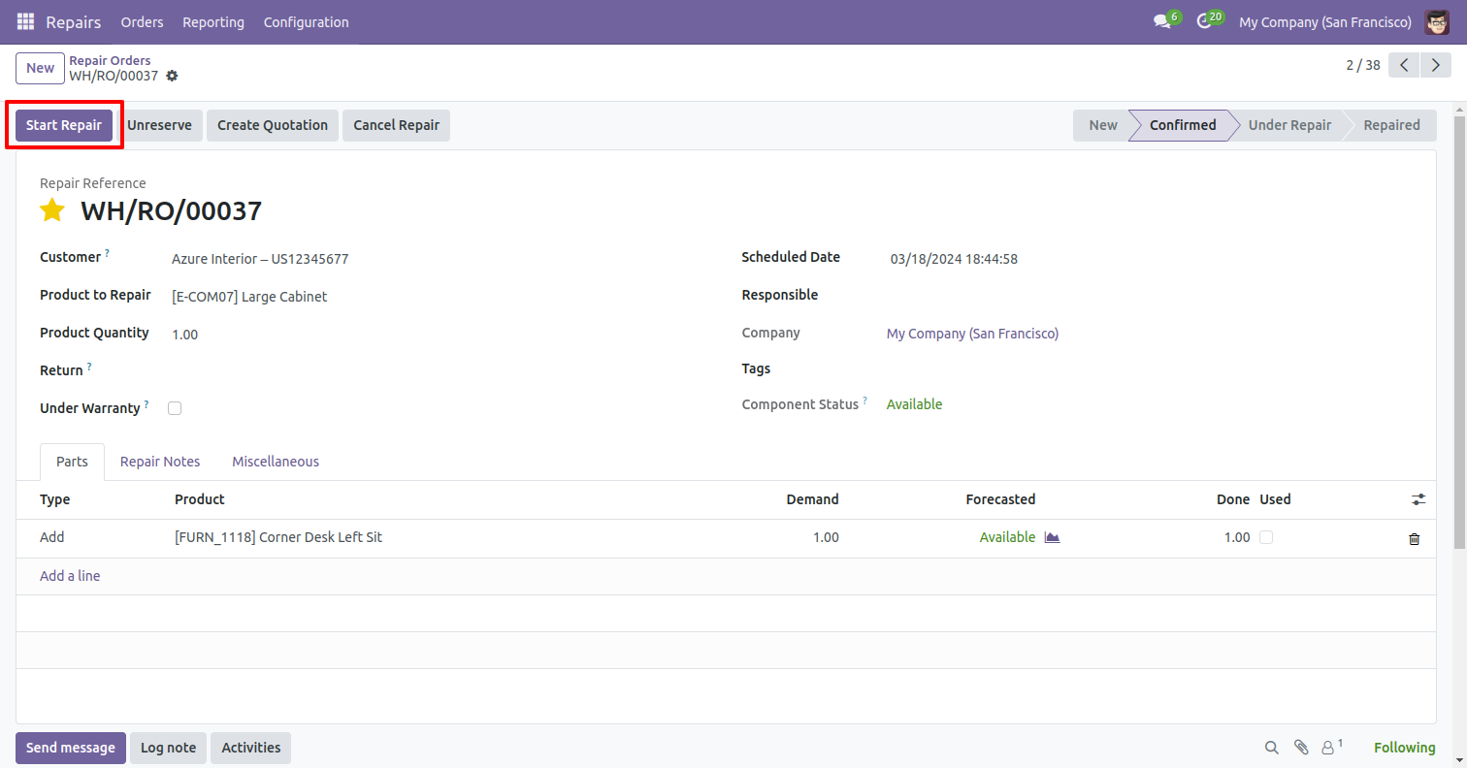Screen dimensions: 1467x768
Task: Search messages with magnifier icon
Action: (x=1271, y=748)
